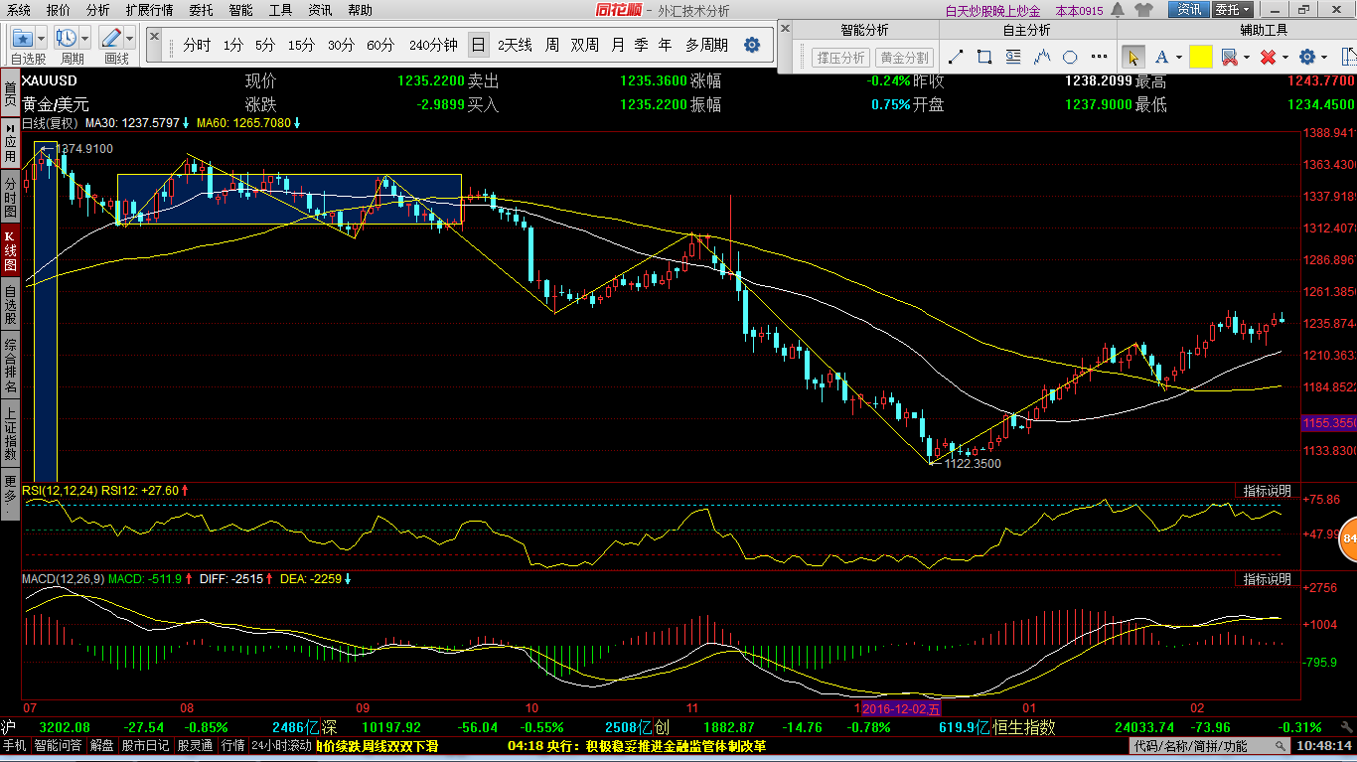
Task: Expand the 自选股 dropdown arrow
Action: coord(42,38)
